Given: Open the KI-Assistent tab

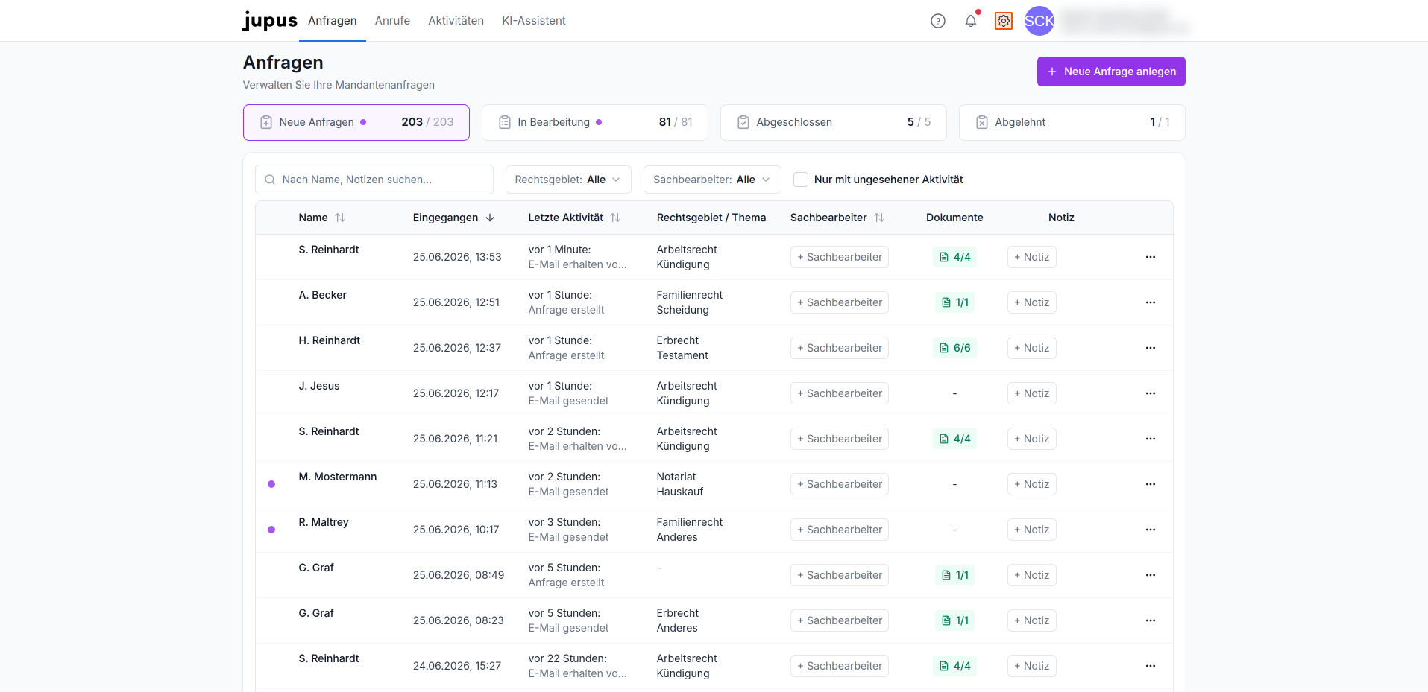Looking at the screenshot, I should click(534, 21).
